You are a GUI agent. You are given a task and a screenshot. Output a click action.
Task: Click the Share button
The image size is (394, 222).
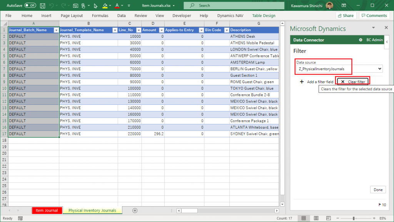click(x=346, y=15)
